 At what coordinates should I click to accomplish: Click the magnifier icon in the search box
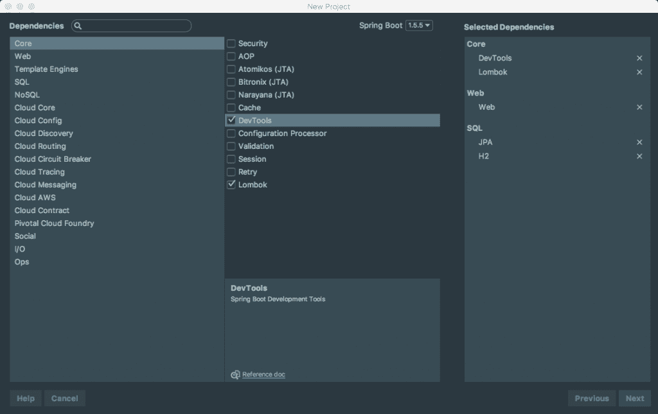pyautogui.click(x=77, y=26)
